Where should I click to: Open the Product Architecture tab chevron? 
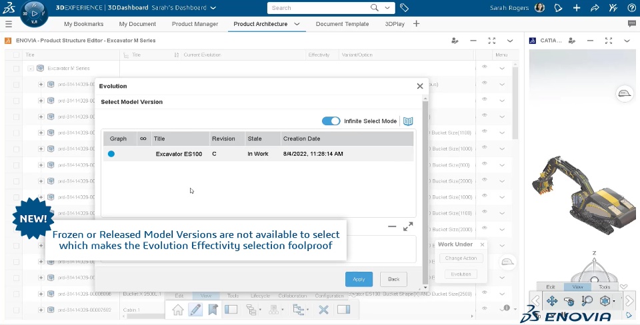[x=297, y=24]
